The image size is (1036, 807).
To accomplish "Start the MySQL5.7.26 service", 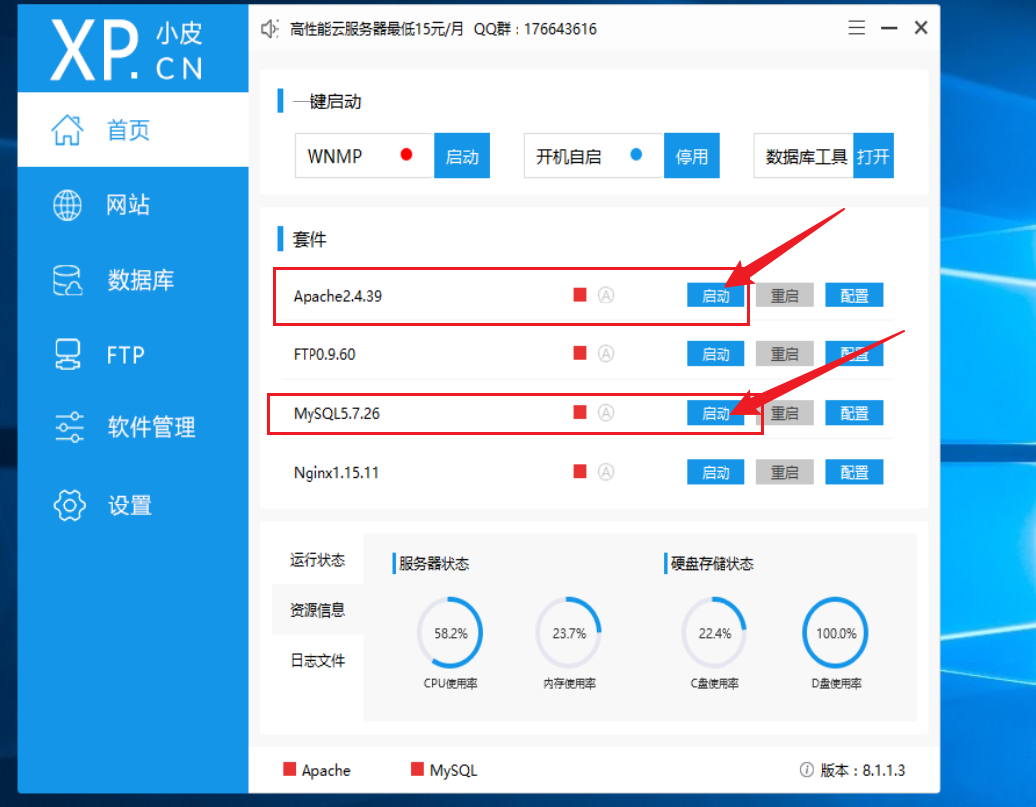I will tap(716, 413).
